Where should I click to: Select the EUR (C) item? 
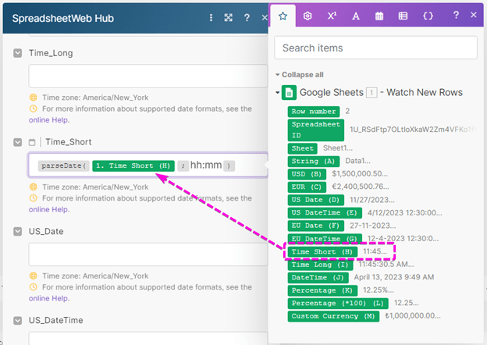pos(307,187)
